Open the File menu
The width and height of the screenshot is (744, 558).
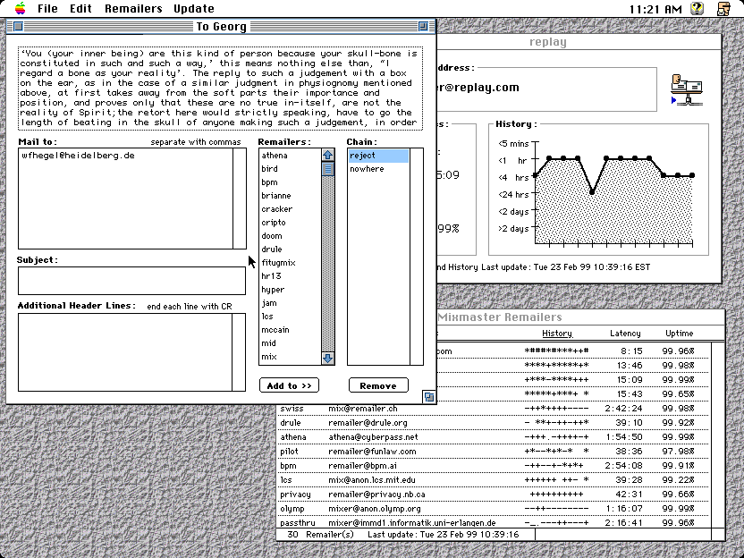click(x=47, y=9)
